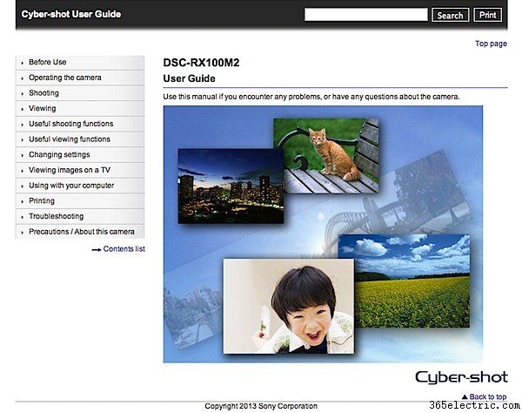Click the Cyber-shot User Guide header title

(x=71, y=14)
